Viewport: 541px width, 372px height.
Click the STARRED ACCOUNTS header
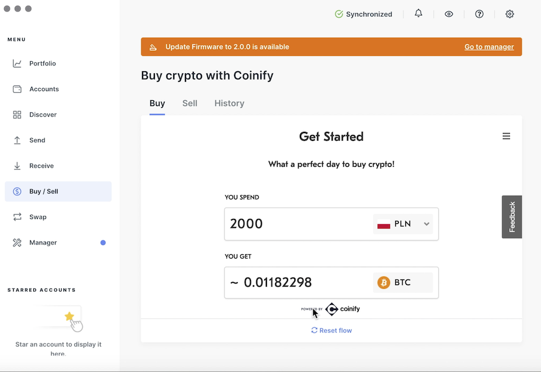[41, 290]
